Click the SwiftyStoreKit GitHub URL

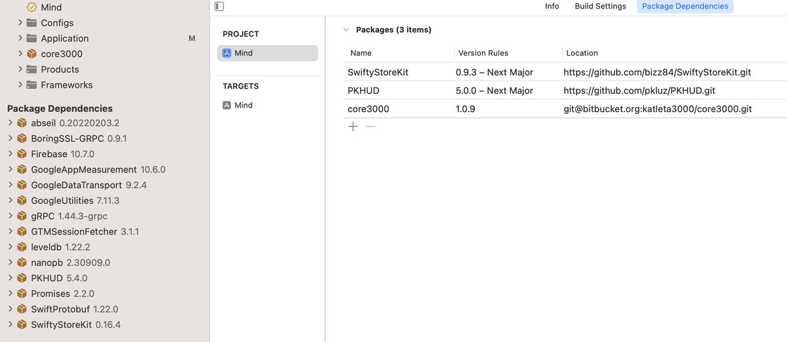coord(657,72)
